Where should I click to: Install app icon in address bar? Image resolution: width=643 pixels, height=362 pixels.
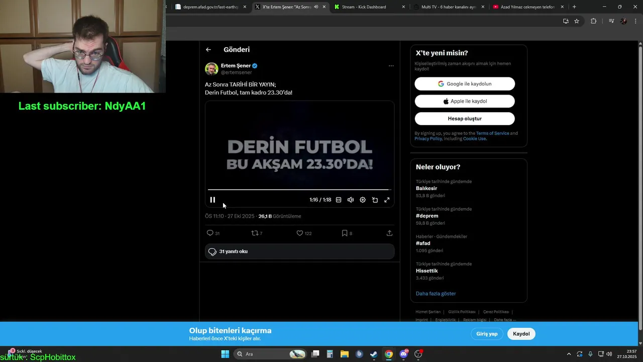pyautogui.click(x=566, y=21)
